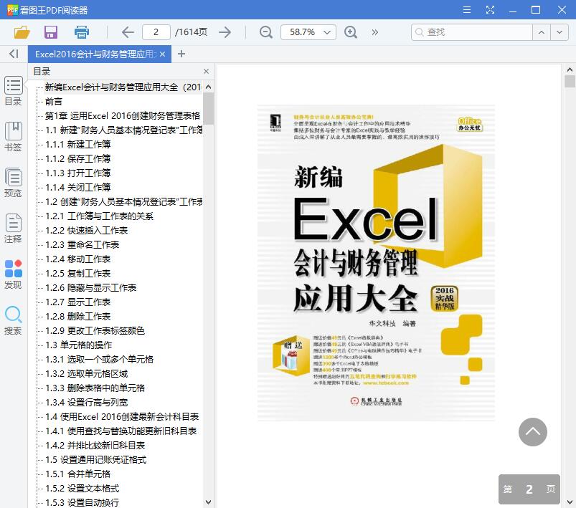Jump to 1.1.1 新建工作簿
Viewport: 576px width, 508px height.
(78, 144)
